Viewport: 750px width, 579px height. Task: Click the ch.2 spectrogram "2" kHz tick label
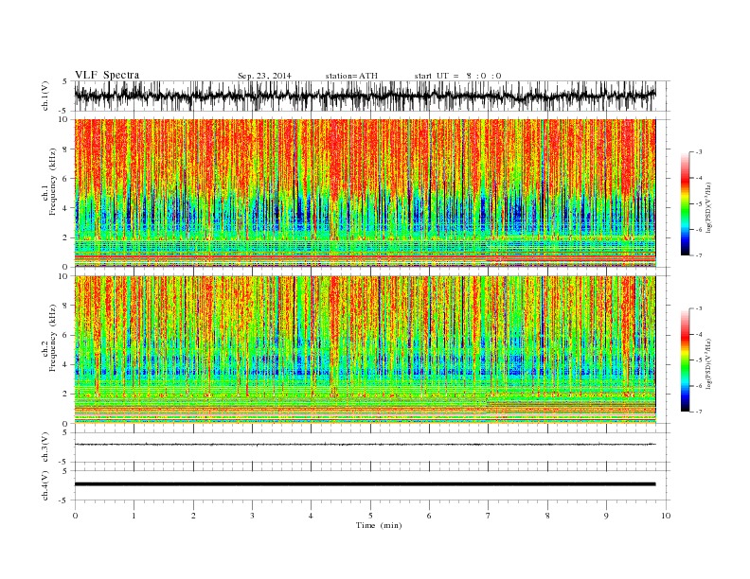65,395
